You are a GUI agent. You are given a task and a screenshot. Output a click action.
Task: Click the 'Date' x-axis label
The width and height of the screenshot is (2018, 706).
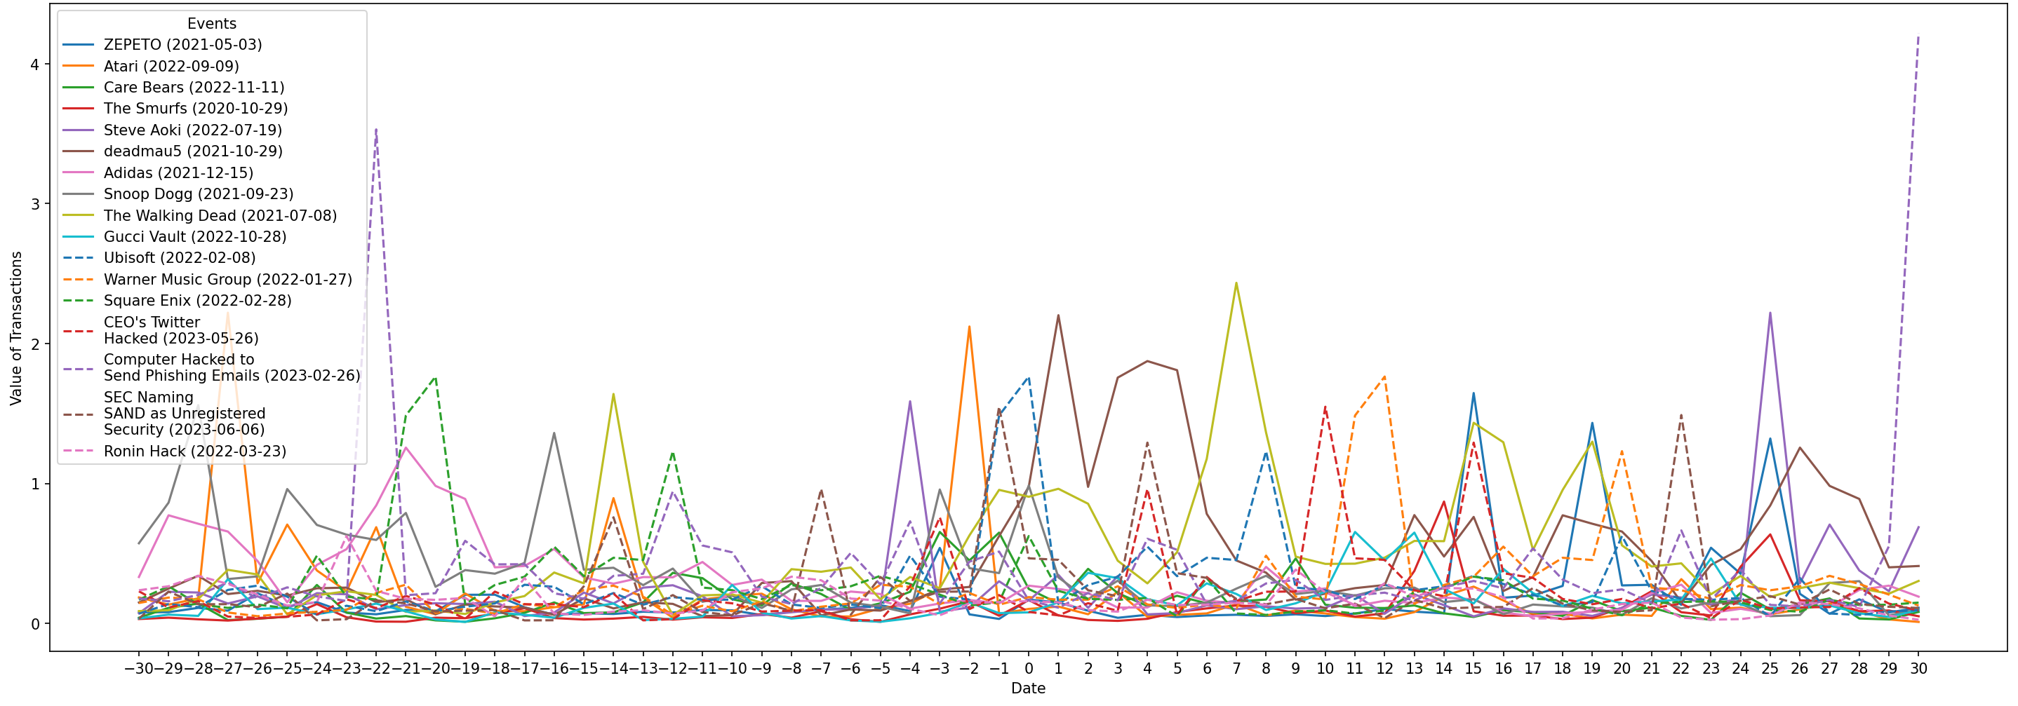[1028, 688]
